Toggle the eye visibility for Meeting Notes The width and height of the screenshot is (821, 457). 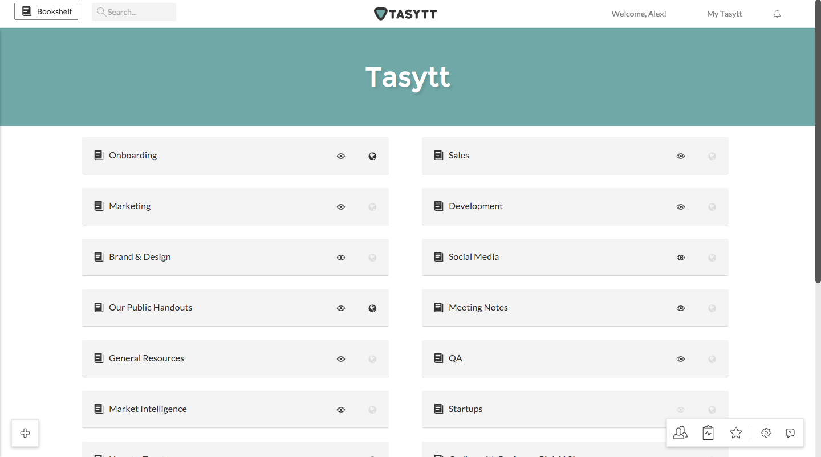[x=681, y=308]
